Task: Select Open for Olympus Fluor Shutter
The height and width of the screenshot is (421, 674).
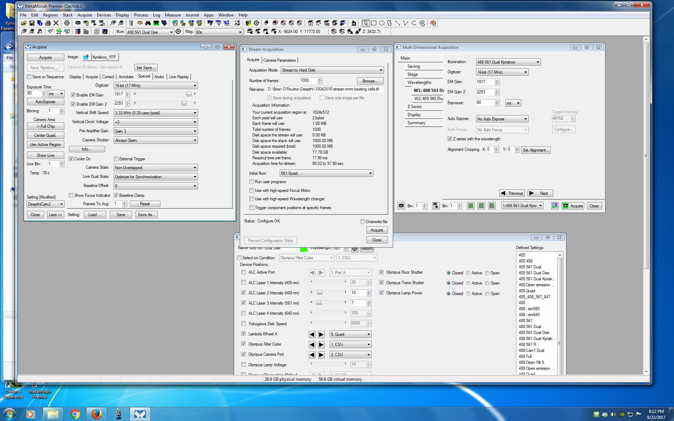Action: [x=487, y=273]
